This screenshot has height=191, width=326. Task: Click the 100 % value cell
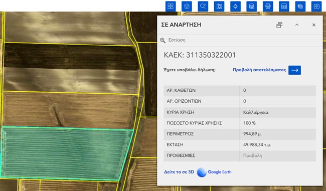[x=278, y=123]
